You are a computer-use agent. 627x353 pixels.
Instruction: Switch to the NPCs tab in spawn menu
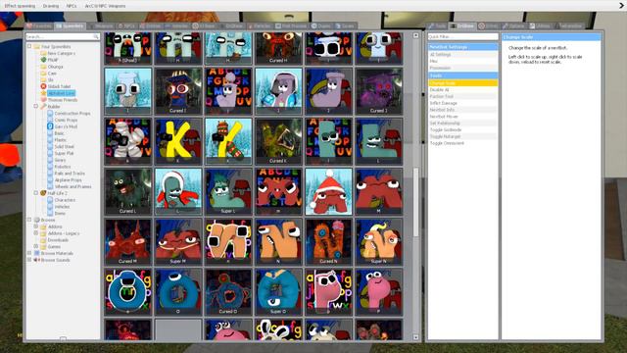[x=126, y=26]
